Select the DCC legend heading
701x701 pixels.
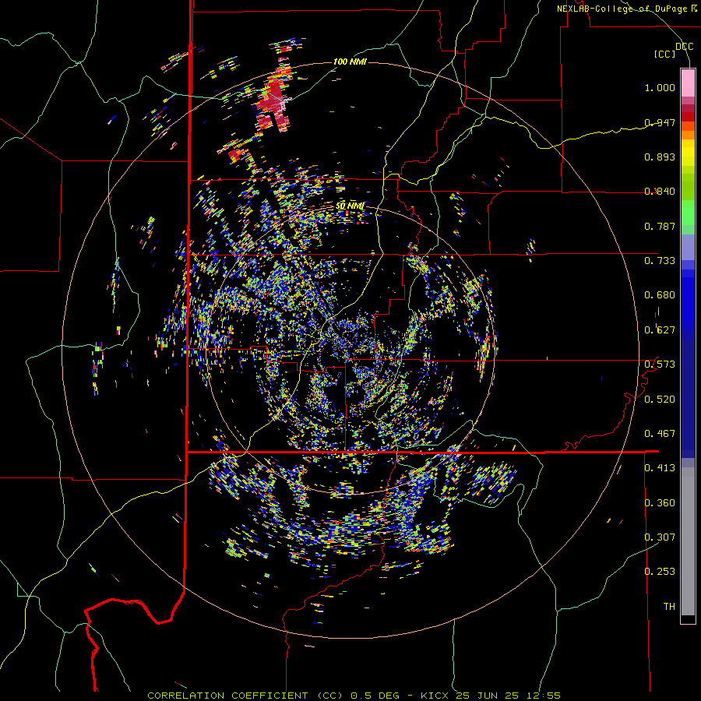[x=684, y=47]
